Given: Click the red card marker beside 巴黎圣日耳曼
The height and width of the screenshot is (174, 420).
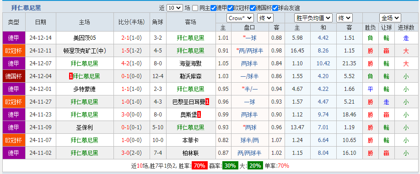Looking at the screenshot, I should (x=207, y=102).
